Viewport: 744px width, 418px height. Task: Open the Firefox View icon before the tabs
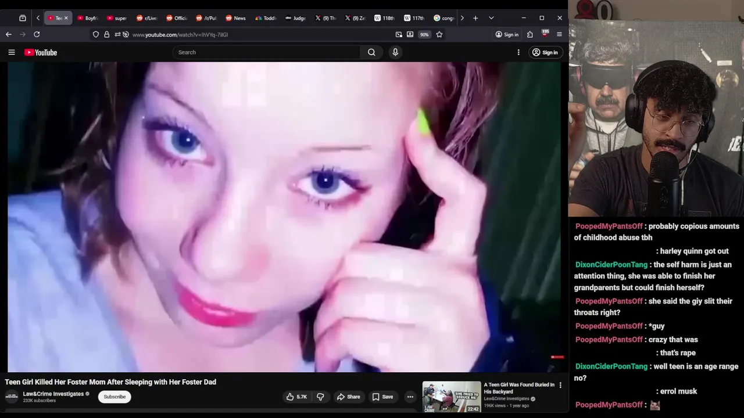point(23,18)
